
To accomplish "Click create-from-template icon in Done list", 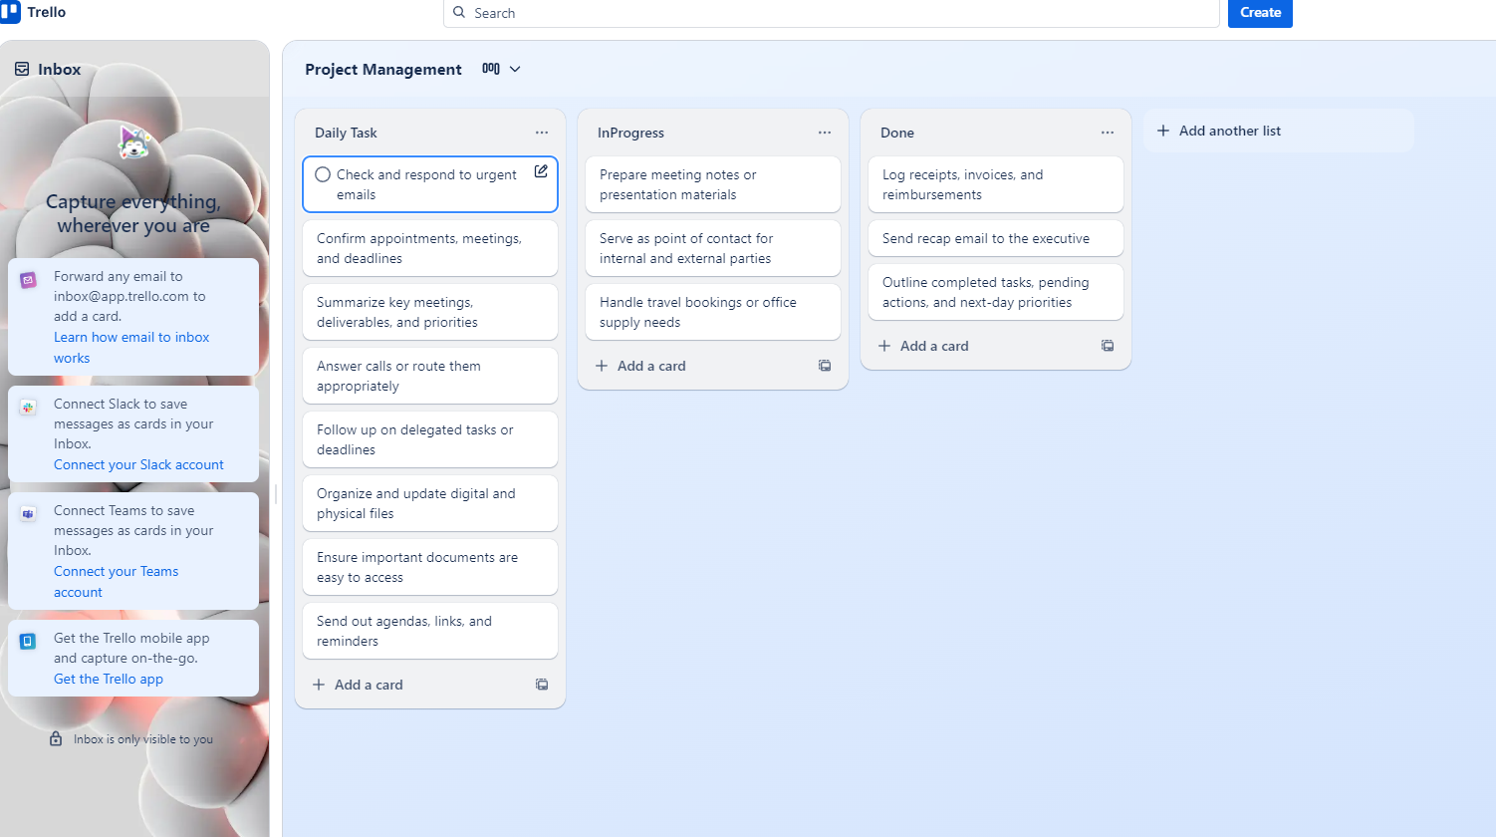I will (1108, 346).
